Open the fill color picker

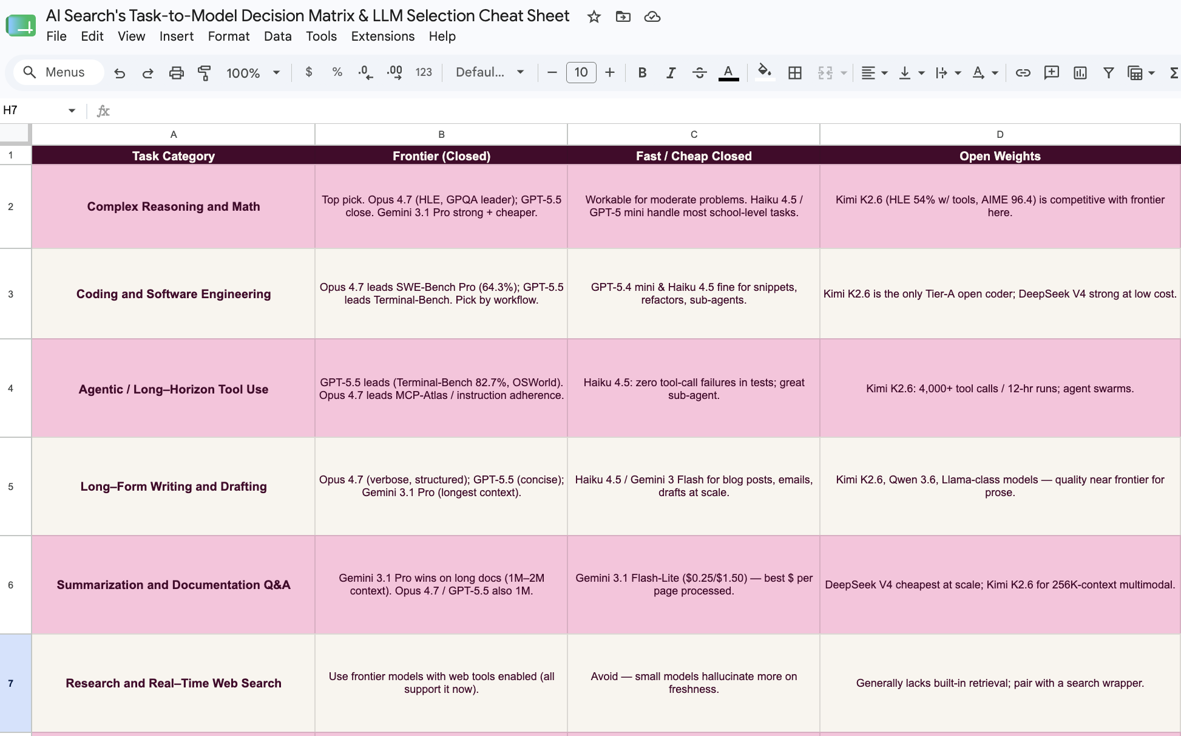click(x=765, y=73)
